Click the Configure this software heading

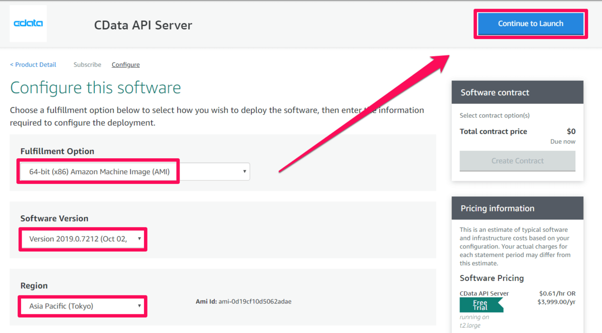(x=95, y=88)
